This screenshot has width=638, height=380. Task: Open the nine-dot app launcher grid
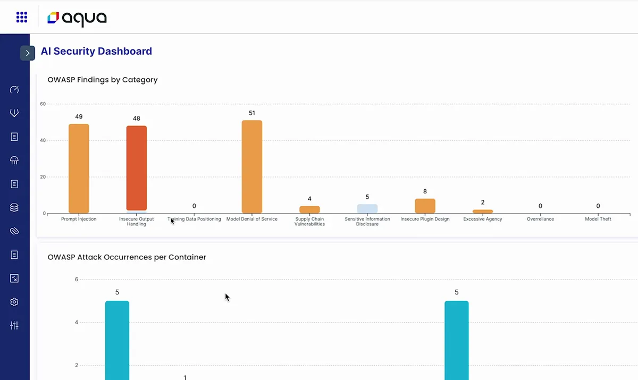(x=22, y=18)
